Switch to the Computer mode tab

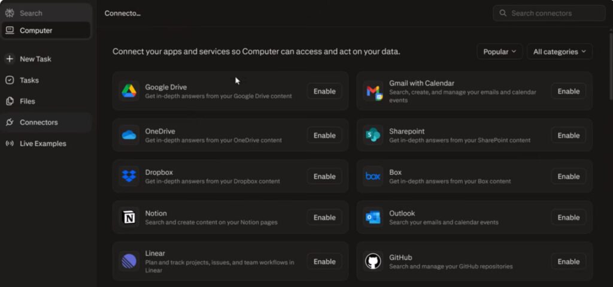pyautogui.click(x=36, y=31)
